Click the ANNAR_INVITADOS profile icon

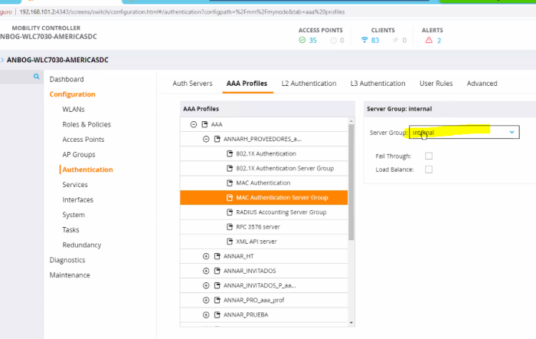(x=217, y=271)
